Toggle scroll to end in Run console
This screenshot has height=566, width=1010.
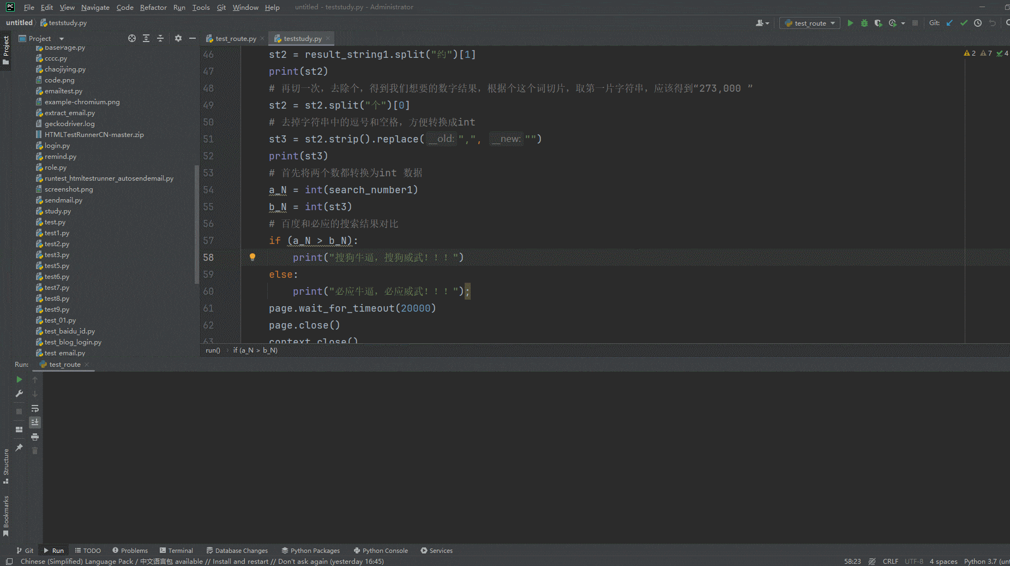(35, 422)
